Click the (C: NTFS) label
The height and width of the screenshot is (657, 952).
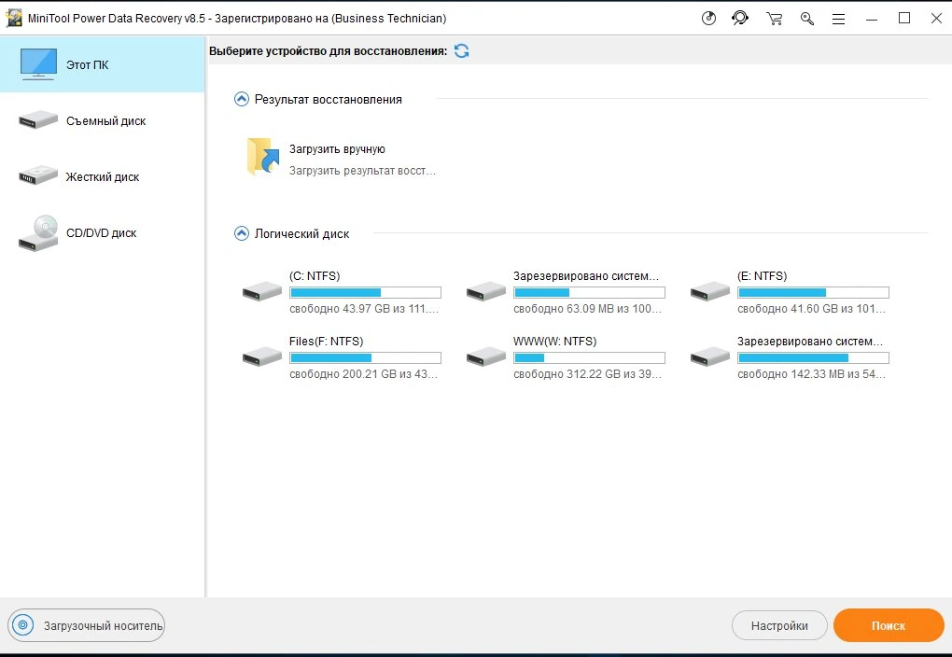click(x=315, y=275)
